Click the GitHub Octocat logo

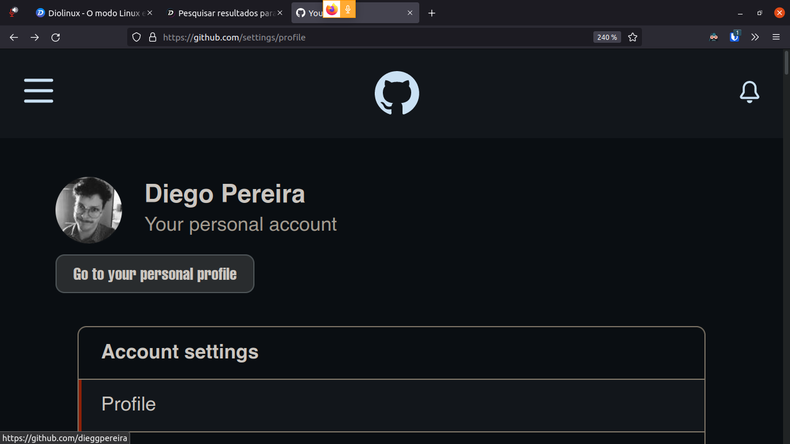click(x=397, y=93)
